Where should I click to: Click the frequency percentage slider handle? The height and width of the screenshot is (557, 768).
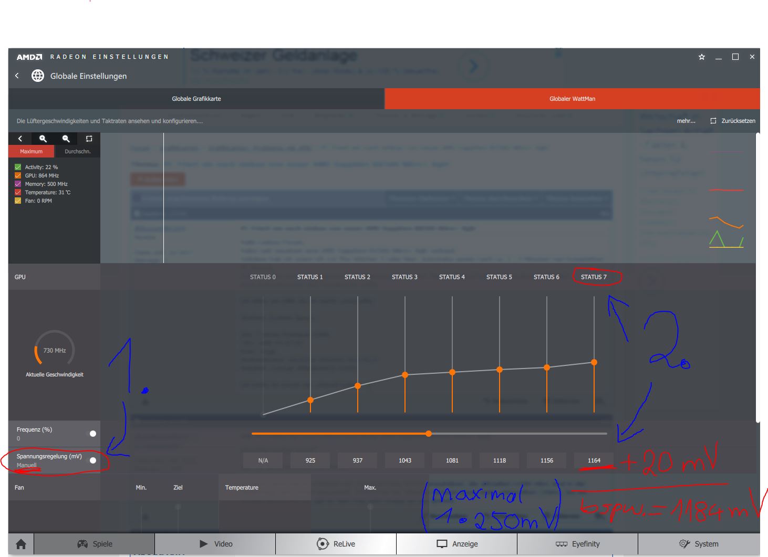coord(429,434)
